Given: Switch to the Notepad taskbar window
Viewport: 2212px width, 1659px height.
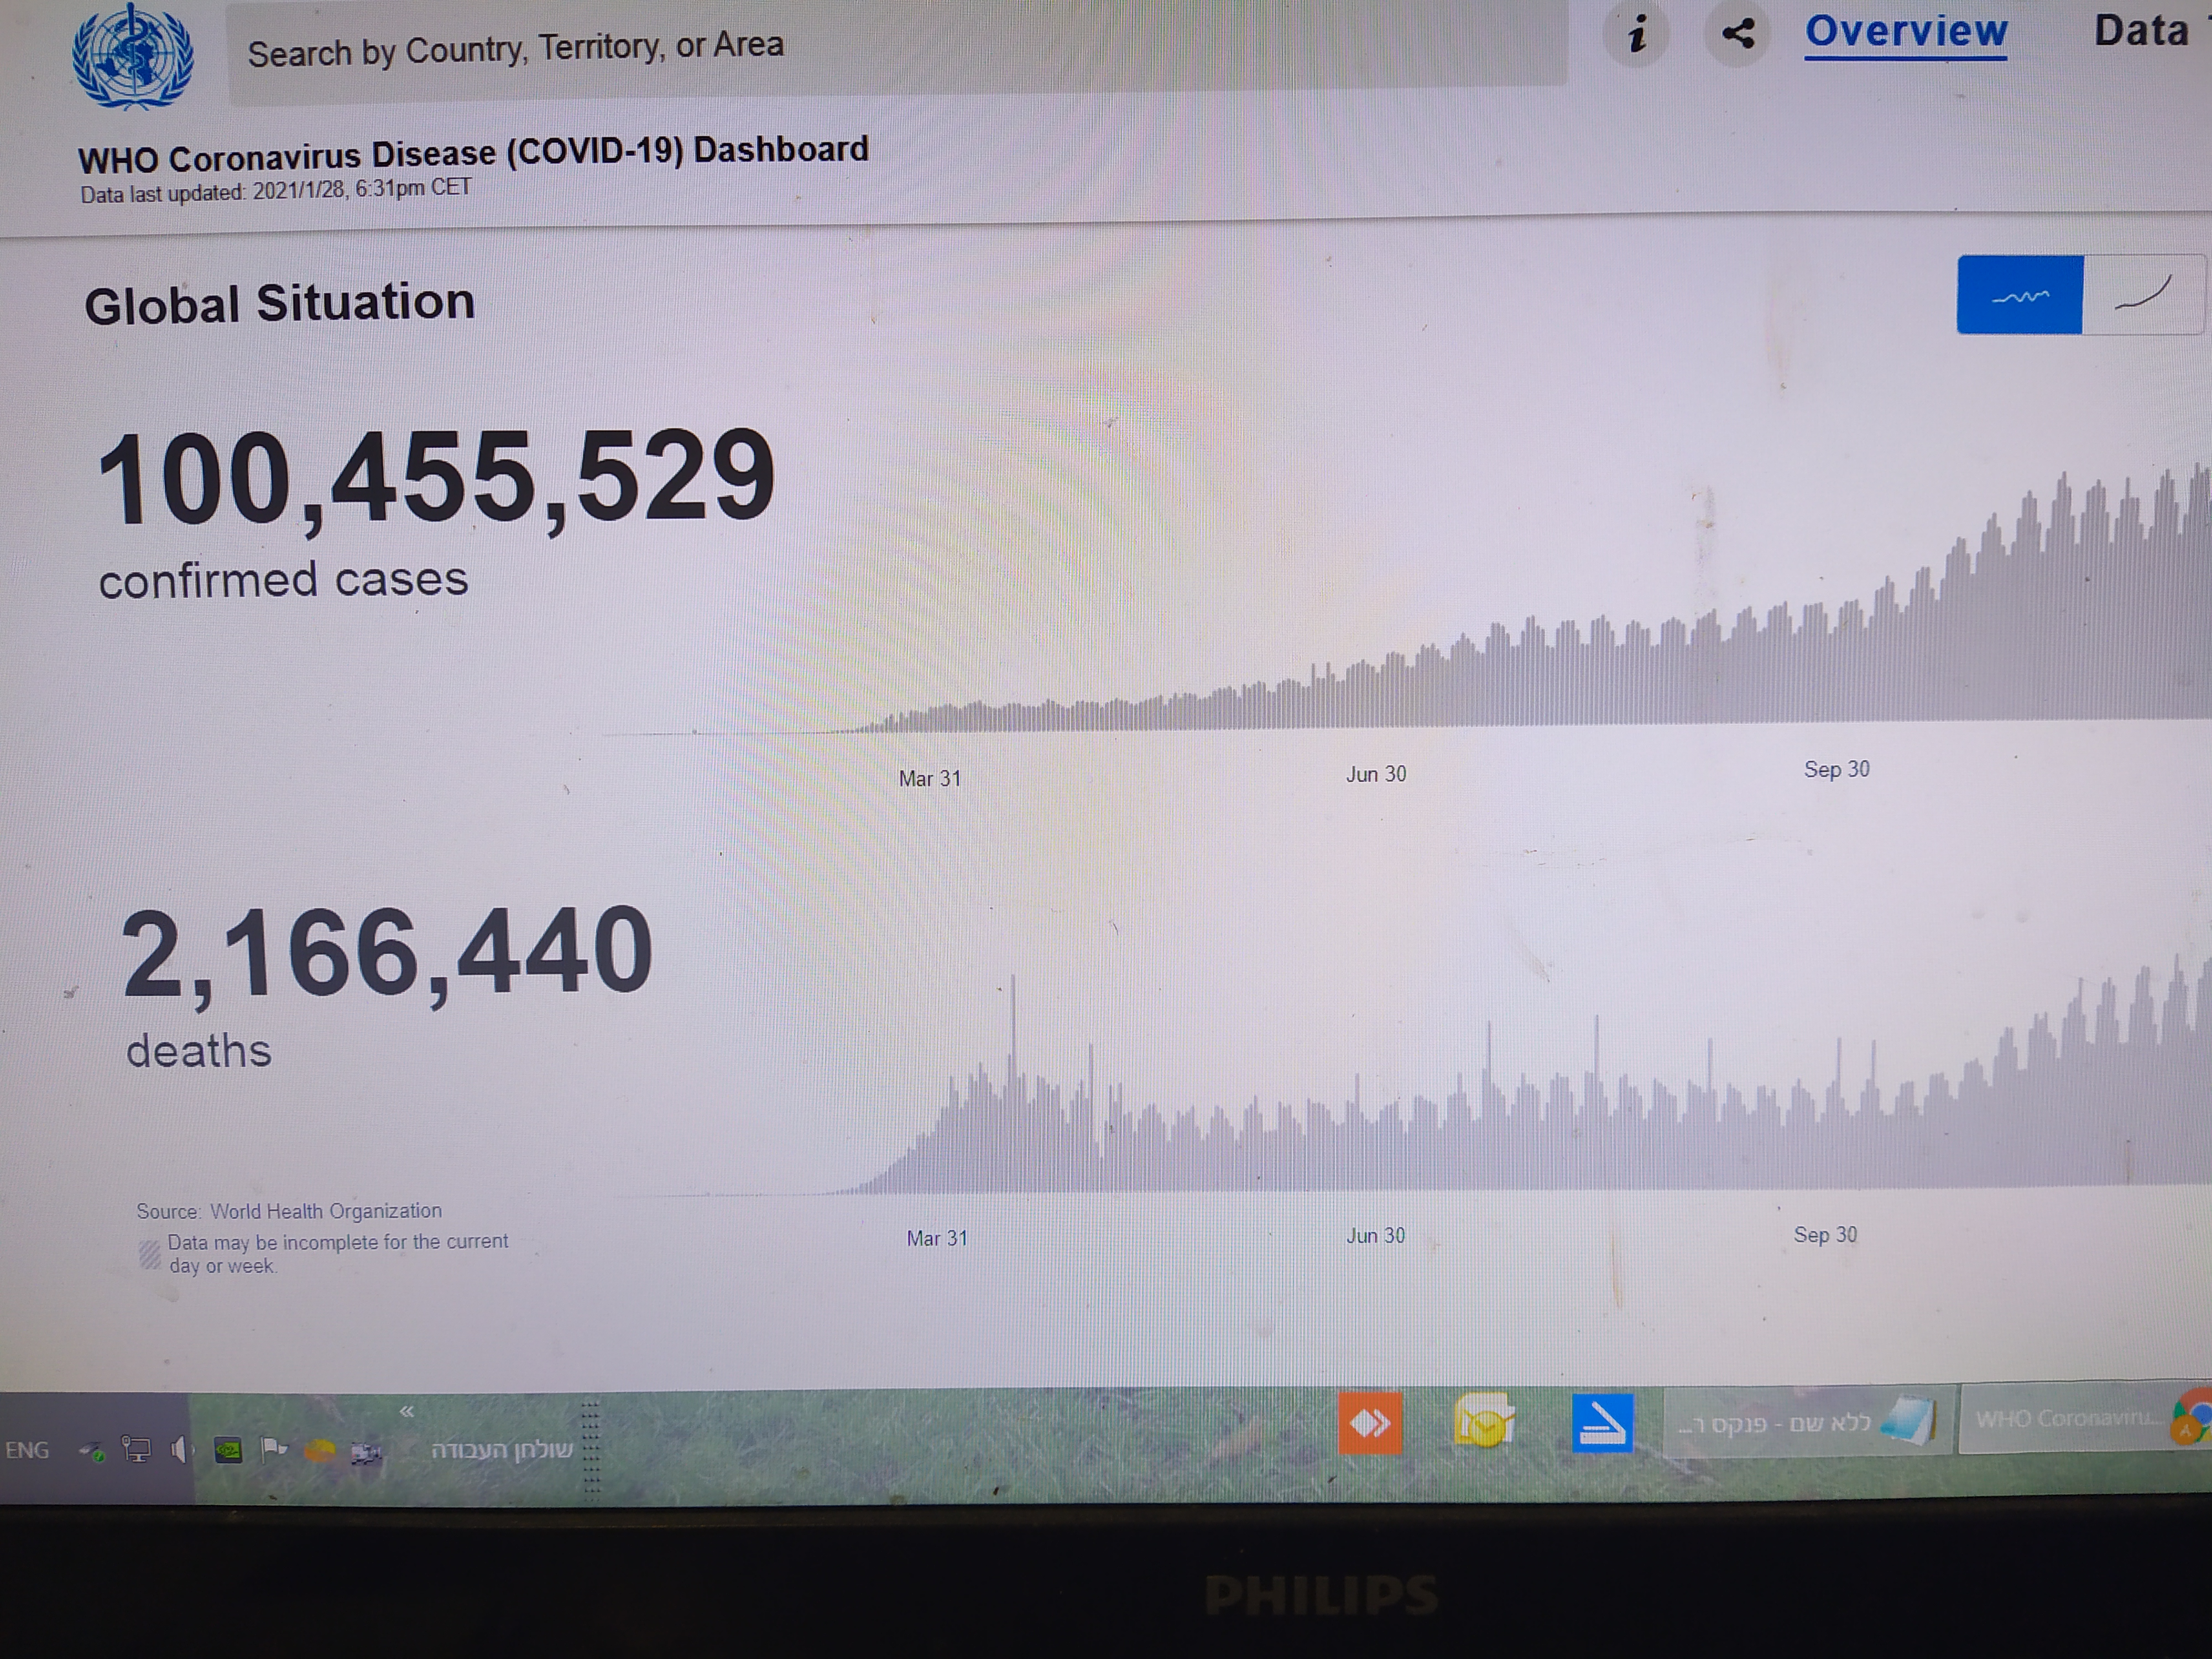Looking at the screenshot, I should point(1808,1421).
